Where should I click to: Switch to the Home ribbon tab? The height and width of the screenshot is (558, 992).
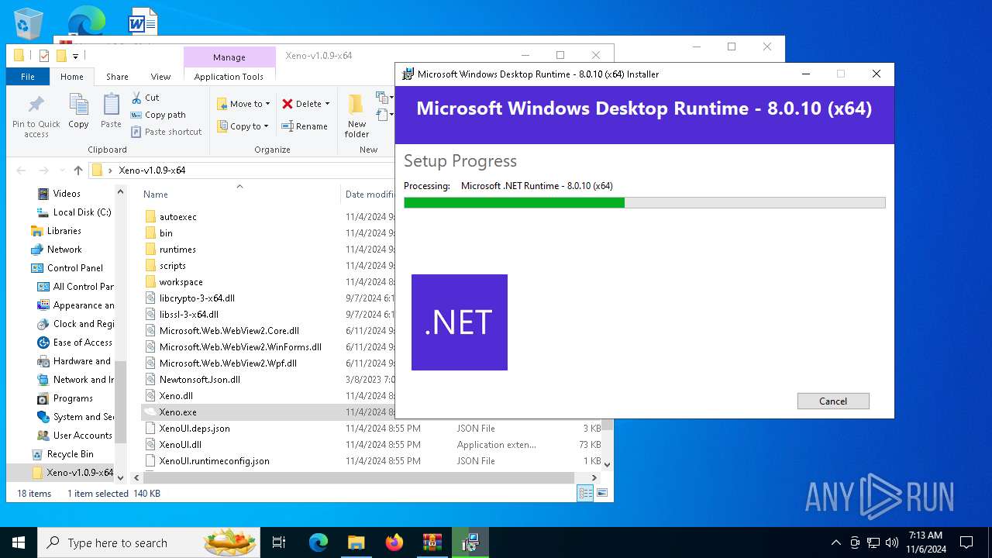pyautogui.click(x=72, y=77)
